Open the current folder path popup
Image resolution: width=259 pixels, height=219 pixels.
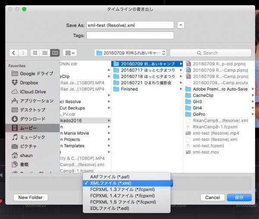click(130, 53)
